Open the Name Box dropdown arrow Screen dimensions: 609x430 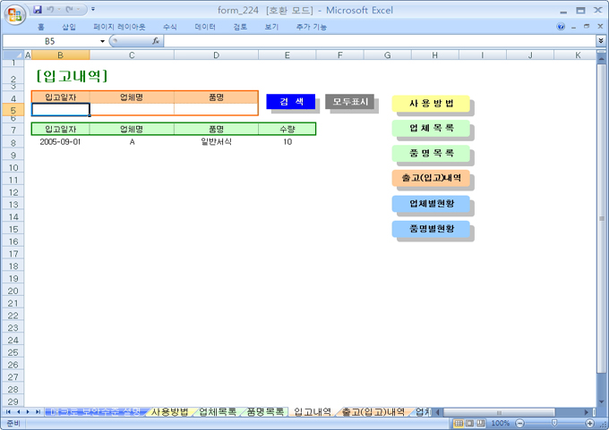(x=102, y=41)
